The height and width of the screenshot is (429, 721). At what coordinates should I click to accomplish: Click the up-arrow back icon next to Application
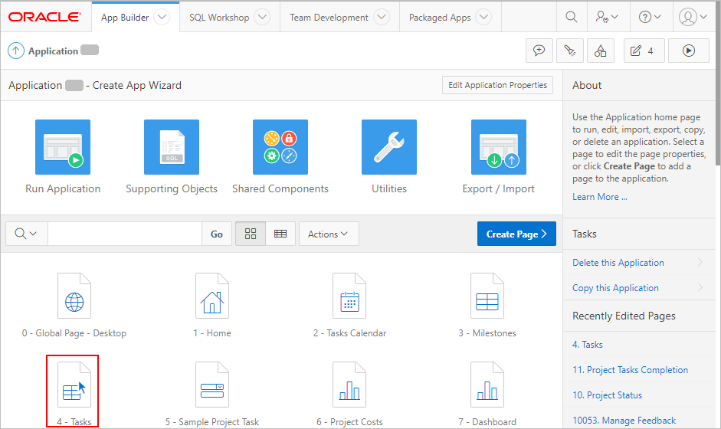15,51
